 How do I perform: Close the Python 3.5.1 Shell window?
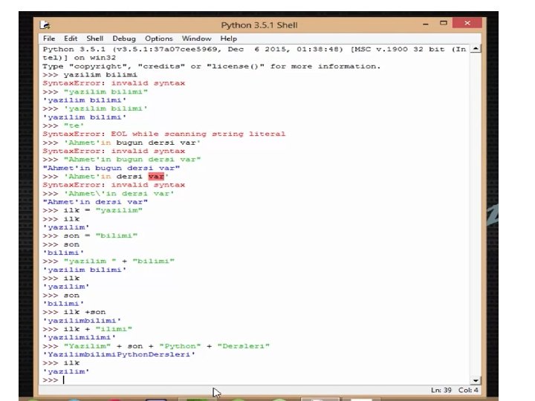(467, 23)
